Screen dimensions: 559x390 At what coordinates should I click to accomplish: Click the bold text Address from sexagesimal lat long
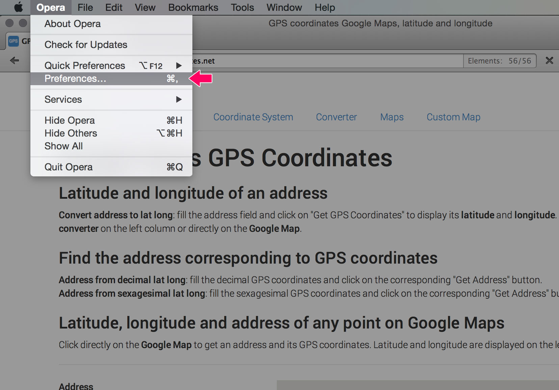click(132, 293)
